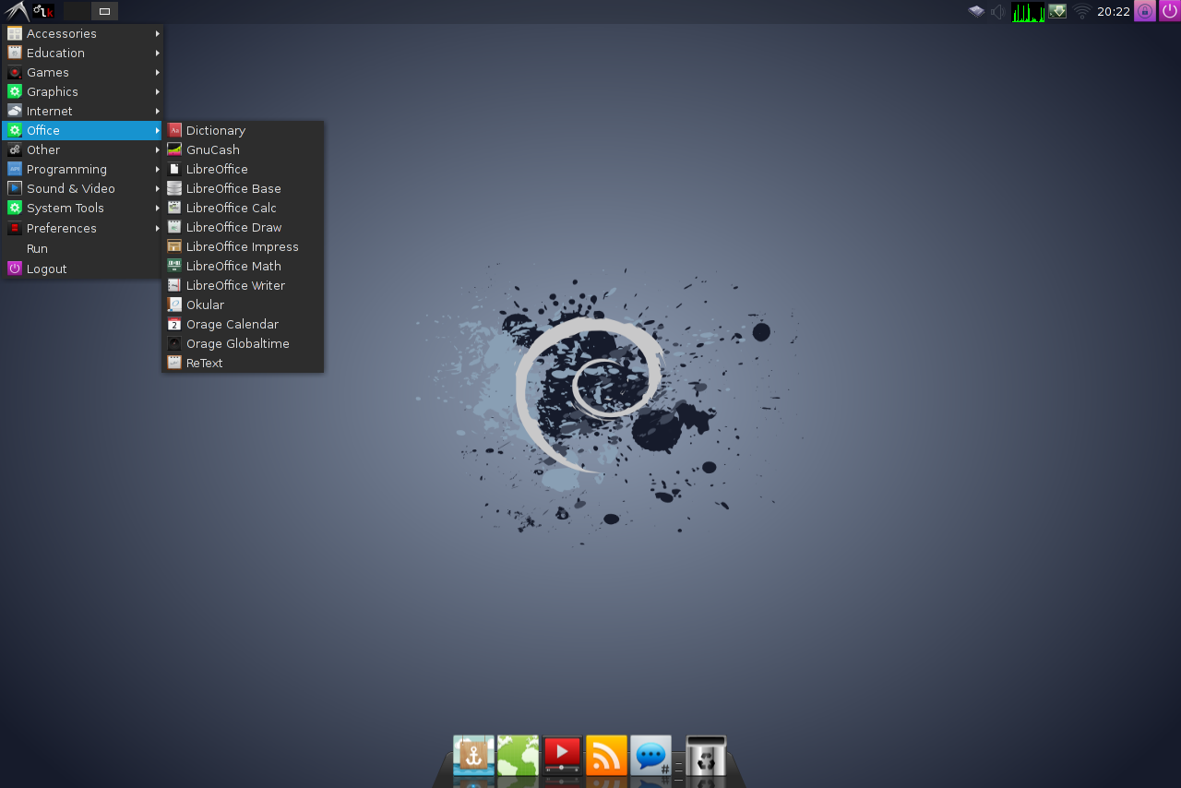Expand the Graphics submenu arrow
This screenshot has width=1181, height=788.
click(158, 91)
